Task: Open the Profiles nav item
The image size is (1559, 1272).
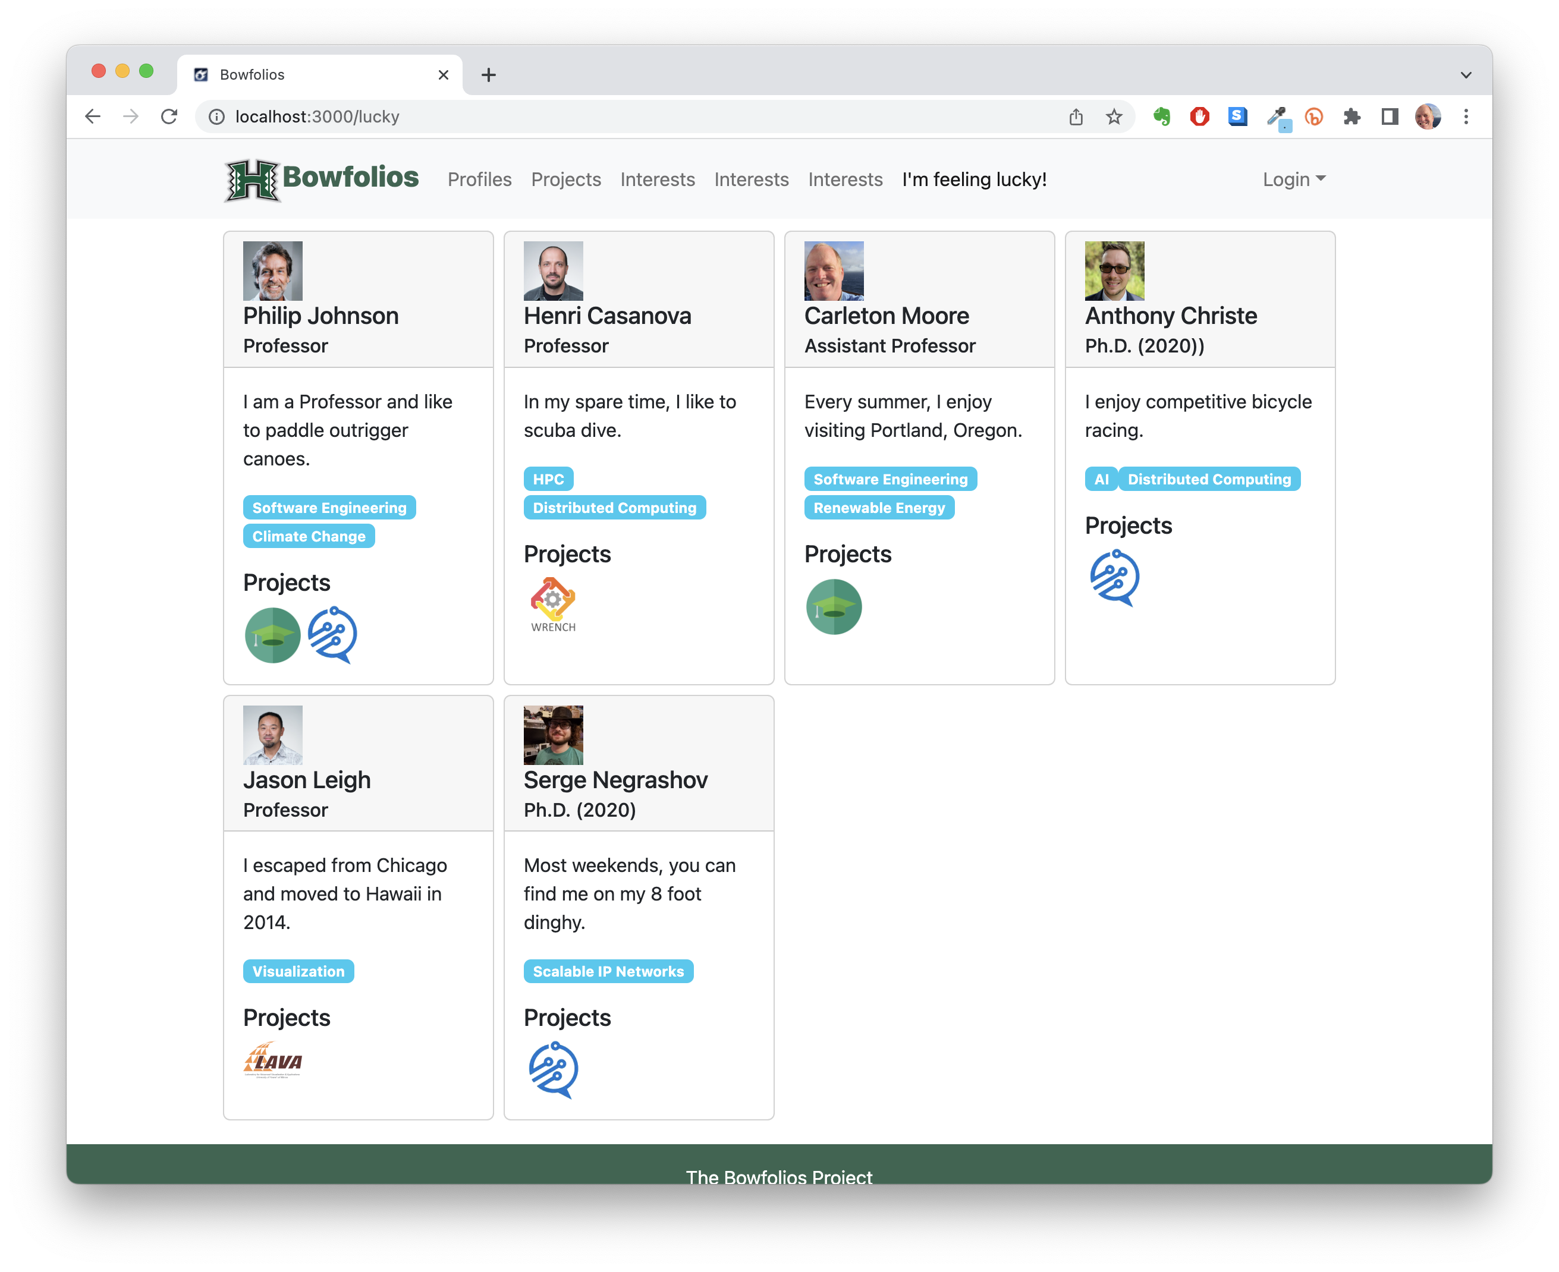Action: 479,180
